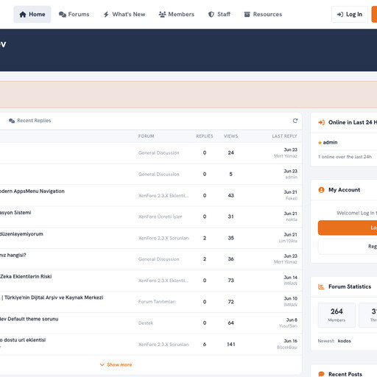Open Fekeli user profile link
Viewport: 377px width, 377px height.
292,198
